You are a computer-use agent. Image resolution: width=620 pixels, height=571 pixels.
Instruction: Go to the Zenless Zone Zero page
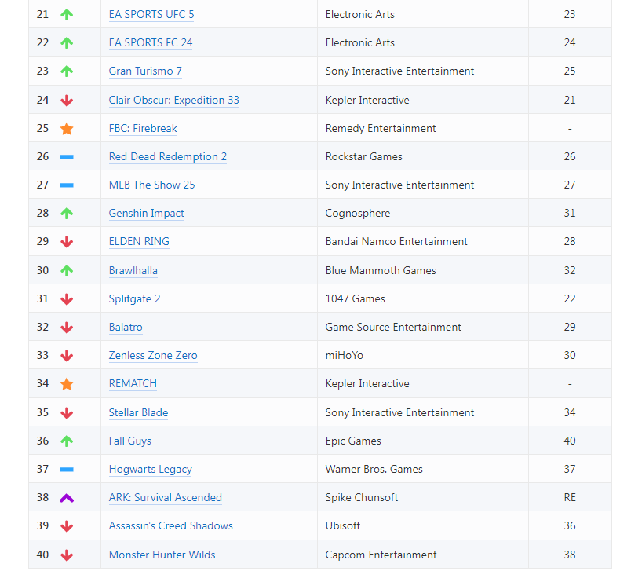click(x=153, y=356)
